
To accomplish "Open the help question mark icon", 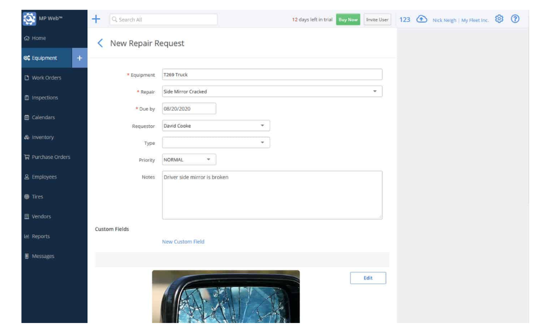I will coord(515,19).
